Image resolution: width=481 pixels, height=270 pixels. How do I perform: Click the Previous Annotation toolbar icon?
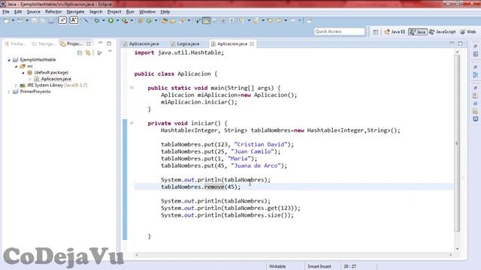(x=256, y=20)
